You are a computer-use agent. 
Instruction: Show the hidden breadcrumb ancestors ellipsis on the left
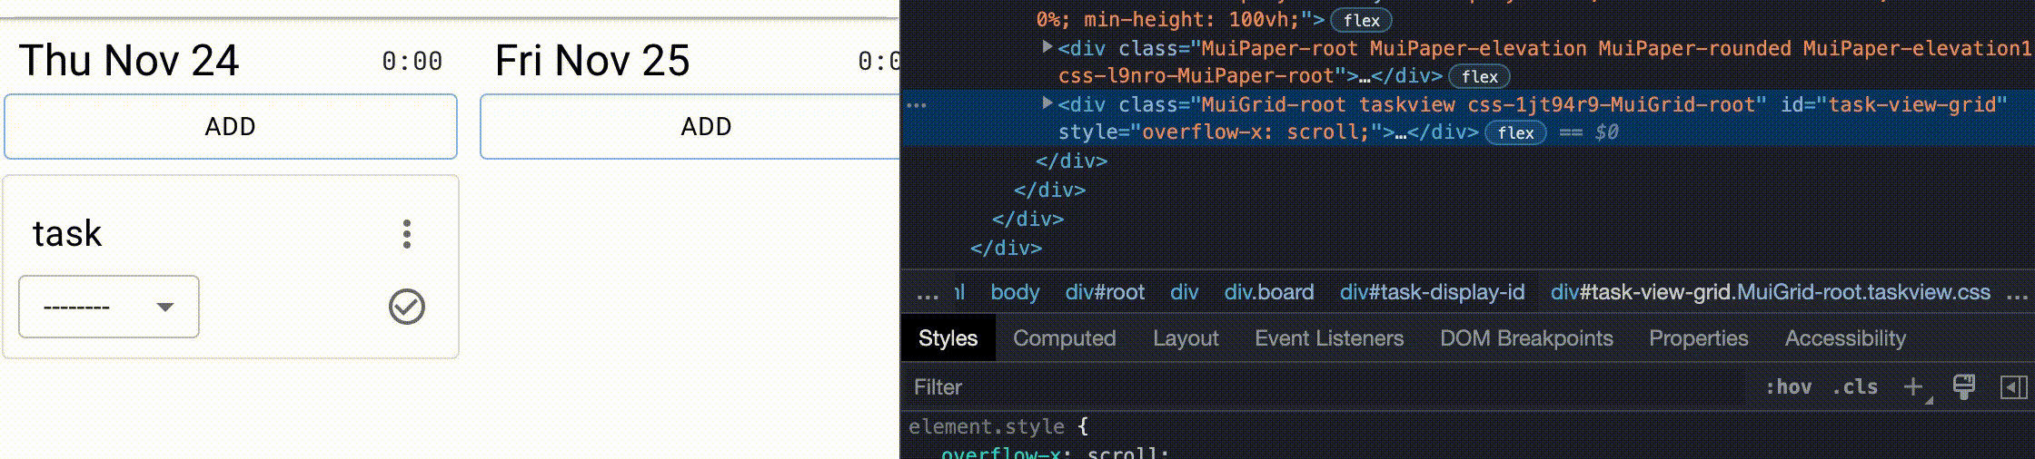coord(927,294)
